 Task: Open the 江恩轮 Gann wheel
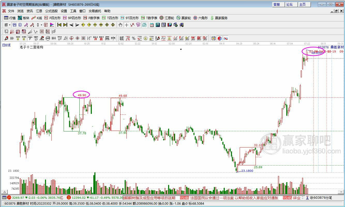(x=167, y=18)
